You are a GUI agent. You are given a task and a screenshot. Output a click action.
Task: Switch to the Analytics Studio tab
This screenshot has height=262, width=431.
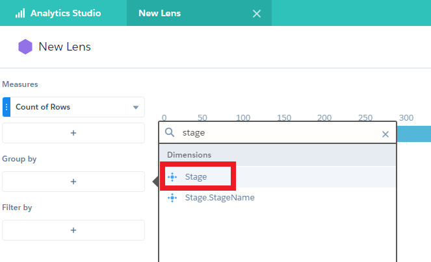(65, 13)
